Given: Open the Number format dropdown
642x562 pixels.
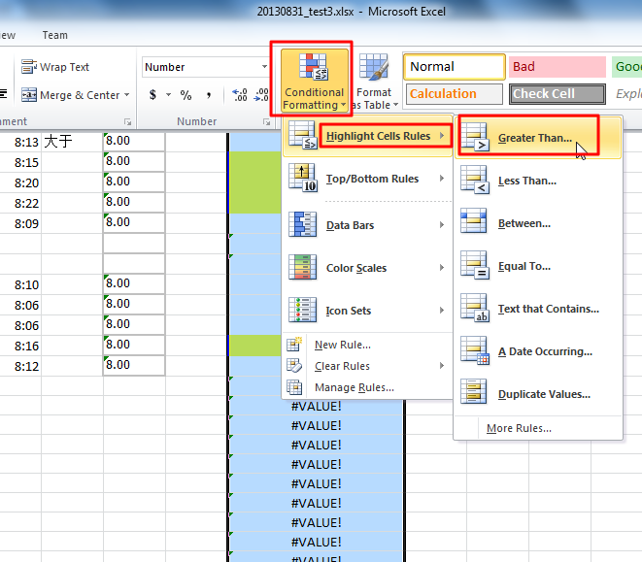Looking at the screenshot, I should click(x=264, y=67).
